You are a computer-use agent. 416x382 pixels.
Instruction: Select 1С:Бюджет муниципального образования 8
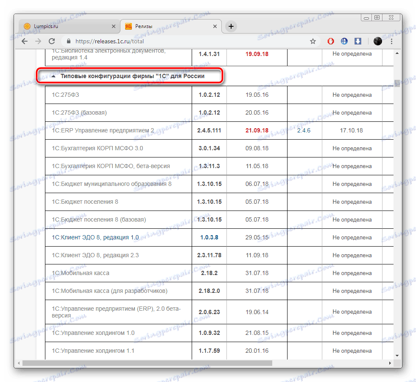pos(112,184)
